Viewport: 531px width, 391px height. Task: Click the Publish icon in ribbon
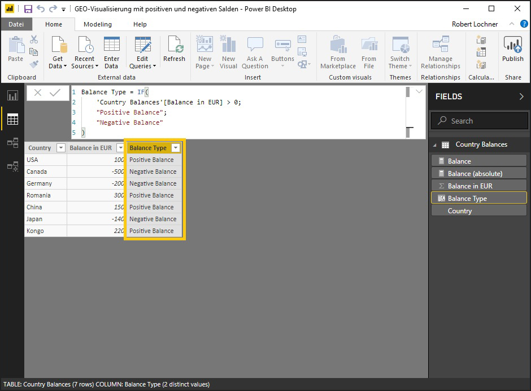(x=513, y=50)
